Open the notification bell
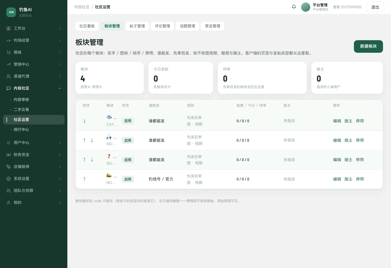The width and height of the screenshot is (391, 268). pos(294,7)
